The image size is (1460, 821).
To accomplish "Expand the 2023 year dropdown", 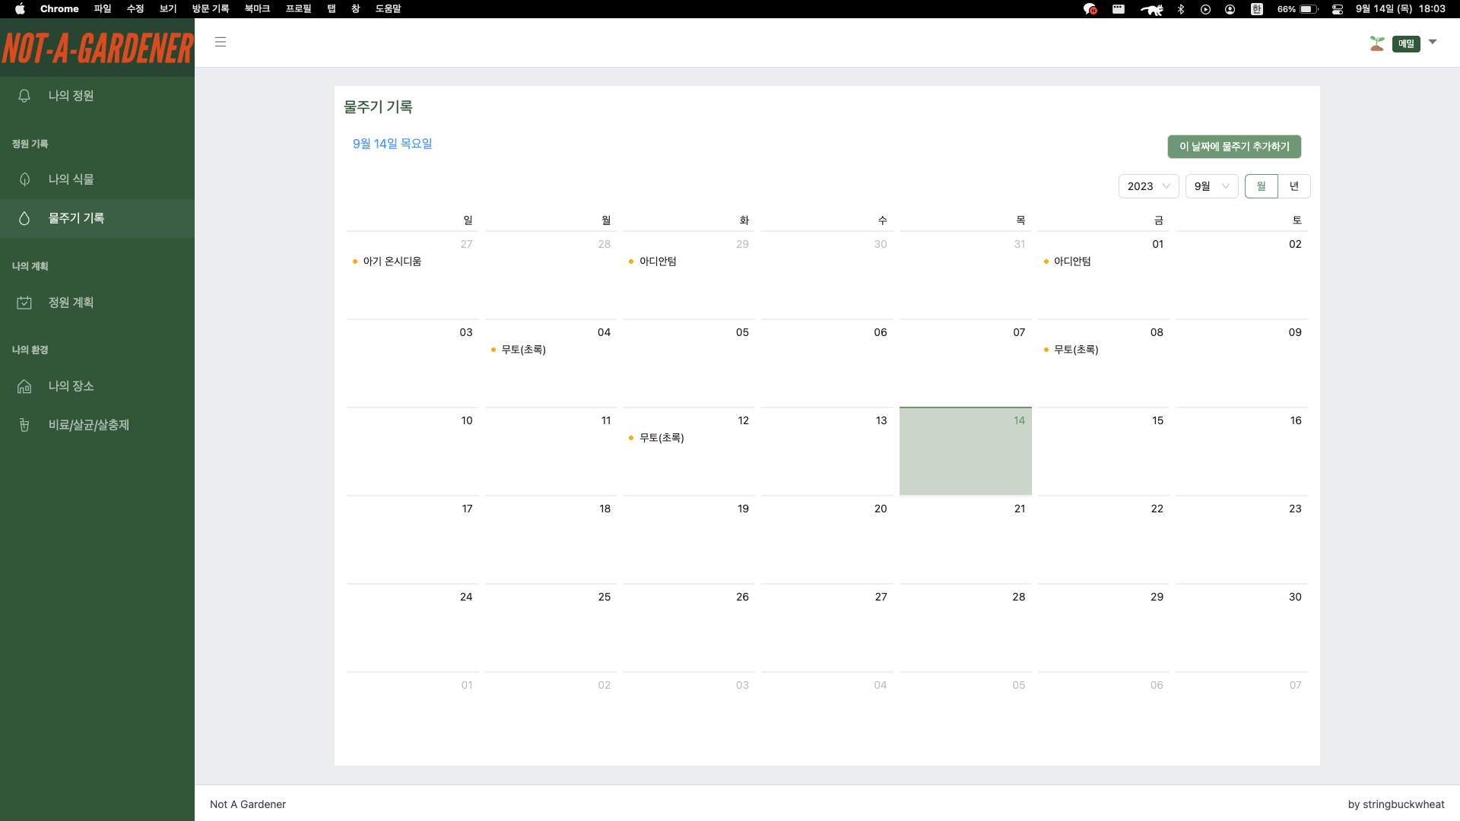I will click(x=1148, y=185).
